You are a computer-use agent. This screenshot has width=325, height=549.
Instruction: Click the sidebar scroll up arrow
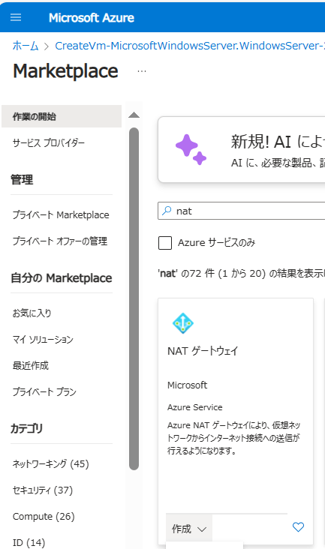[134, 115]
